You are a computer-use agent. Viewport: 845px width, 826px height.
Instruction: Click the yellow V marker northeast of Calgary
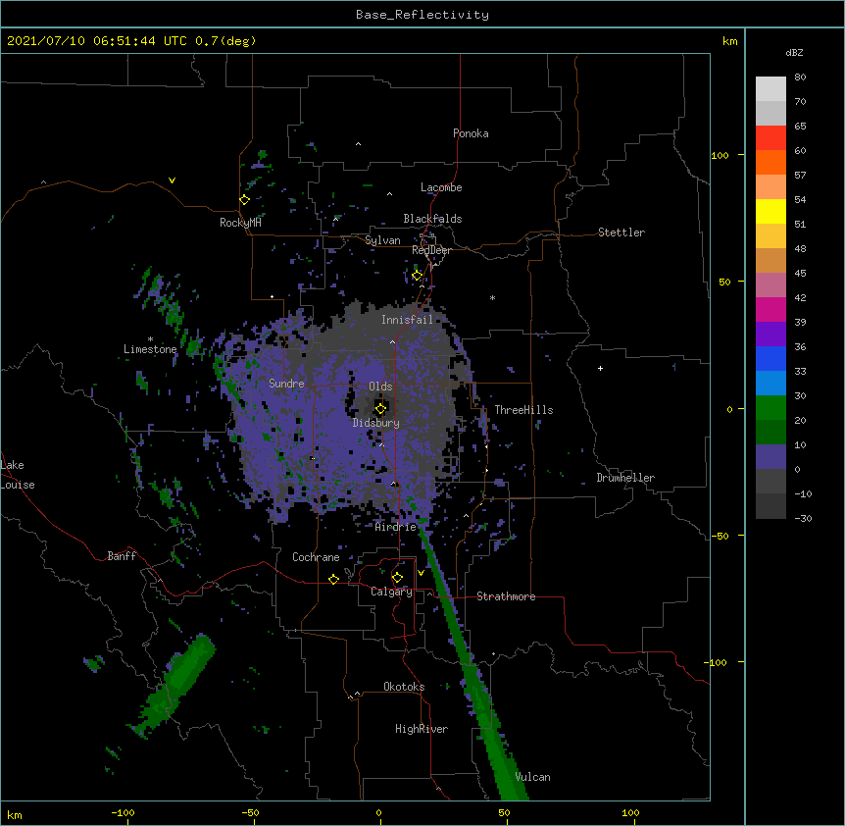[x=421, y=573]
